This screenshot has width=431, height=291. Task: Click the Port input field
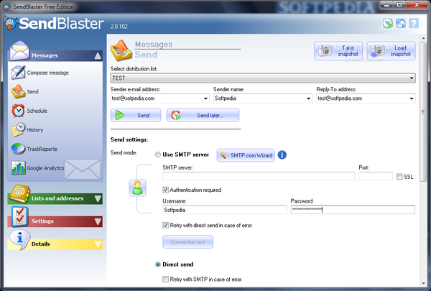pos(376,176)
